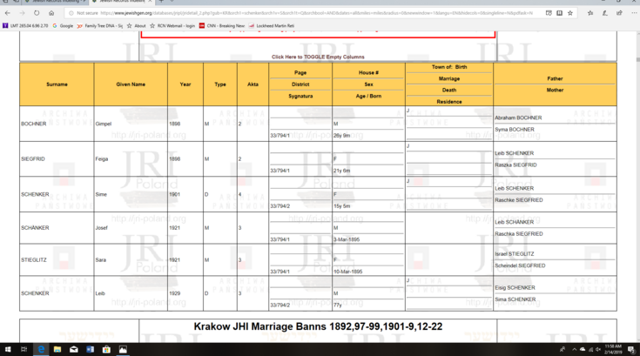The width and height of the screenshot is (640, 356).
Task: Select mother Syma BOCHNER
Action: (x=515, y=130)
